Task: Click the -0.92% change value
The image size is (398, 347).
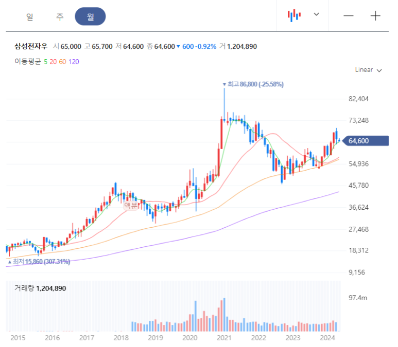Action: [x=206, y=47]
